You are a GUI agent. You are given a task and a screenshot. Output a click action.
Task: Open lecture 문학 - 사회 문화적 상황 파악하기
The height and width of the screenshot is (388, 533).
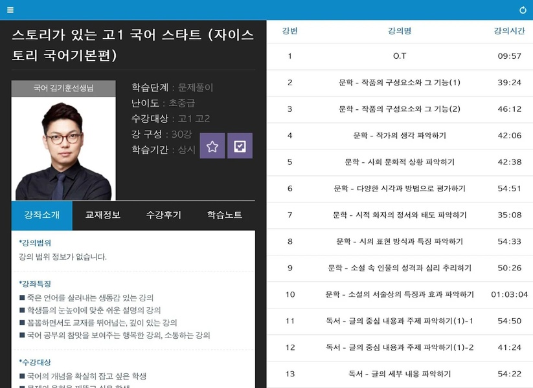pyautogui.click(x=400, y=162)
